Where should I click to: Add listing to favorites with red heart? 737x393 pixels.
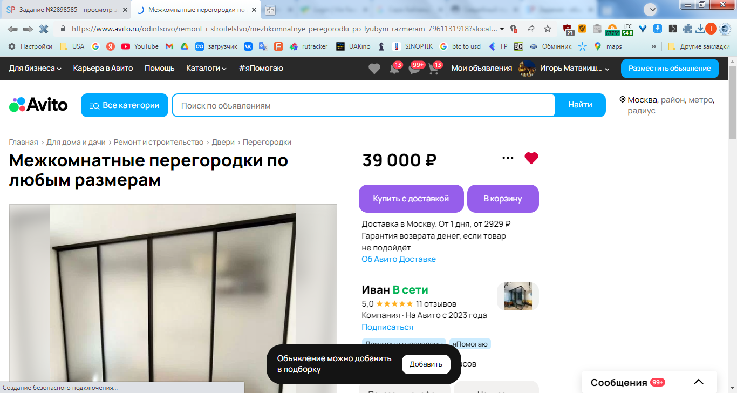click(531, 158)
